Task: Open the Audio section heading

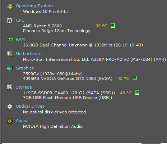Action: (22, 121)
